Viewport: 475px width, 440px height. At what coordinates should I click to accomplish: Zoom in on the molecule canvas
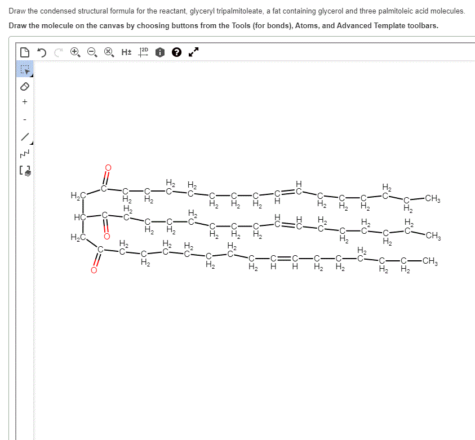[x=74, y=51]
